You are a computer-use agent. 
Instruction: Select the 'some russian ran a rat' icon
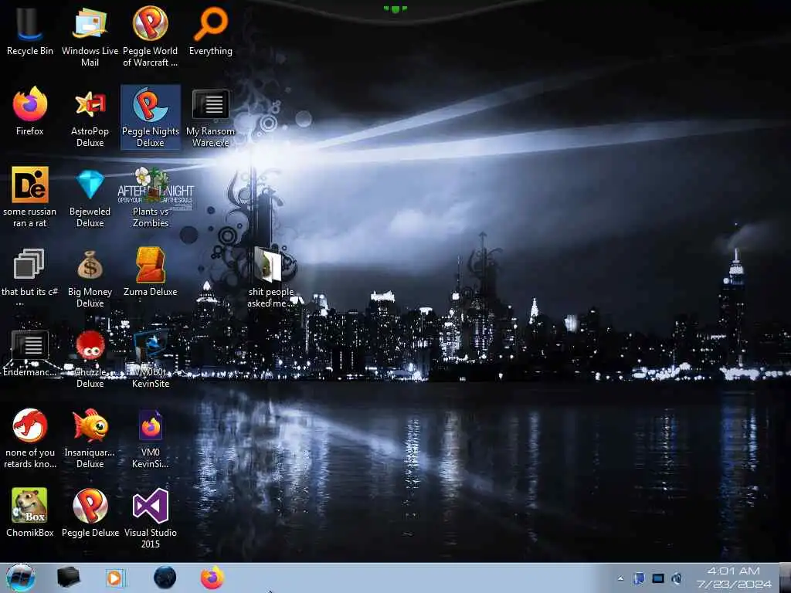point(30,198)
